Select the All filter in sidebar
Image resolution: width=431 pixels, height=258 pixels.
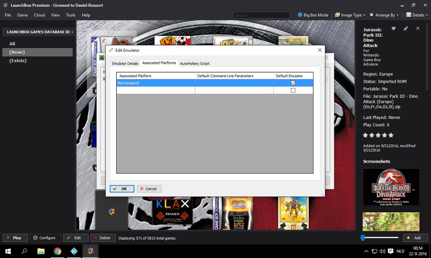(37, 44)
